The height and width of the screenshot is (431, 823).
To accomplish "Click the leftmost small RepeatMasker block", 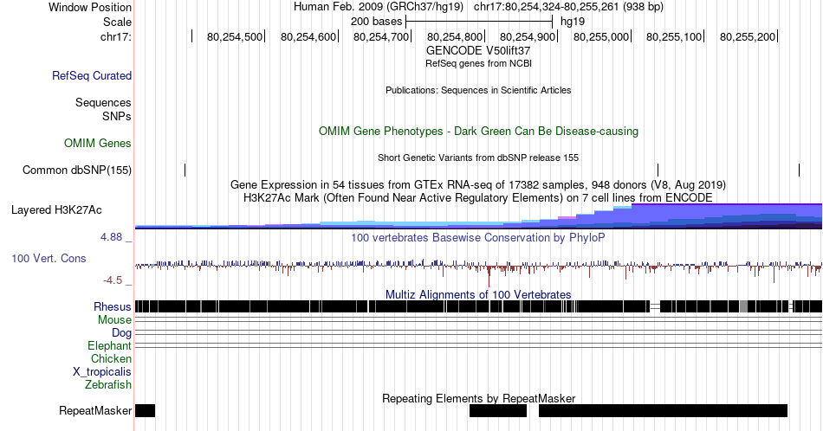I will [145, 410].
